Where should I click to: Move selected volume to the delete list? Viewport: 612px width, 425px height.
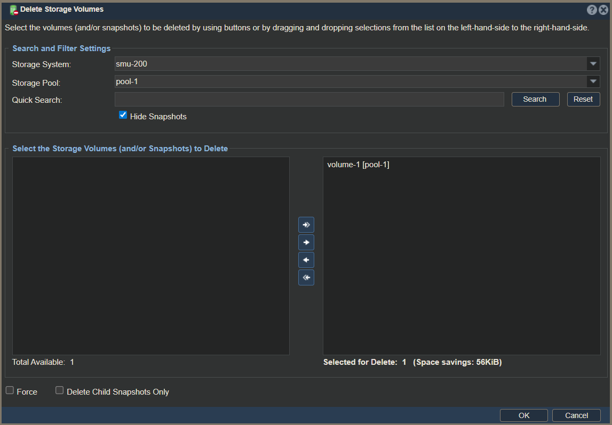pyautogui.click(x=306, y=242)
